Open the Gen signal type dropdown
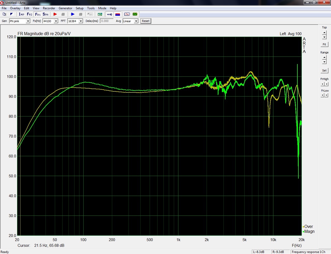 pos(28,21)
